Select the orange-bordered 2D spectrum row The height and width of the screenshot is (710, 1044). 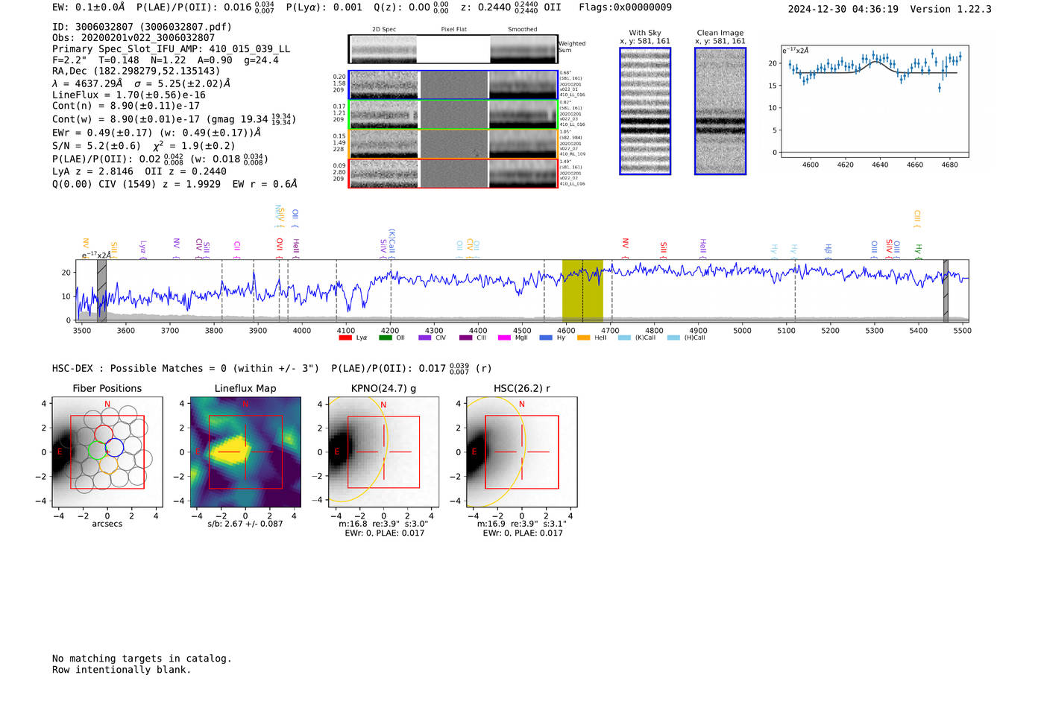click(x=453, y=144)
